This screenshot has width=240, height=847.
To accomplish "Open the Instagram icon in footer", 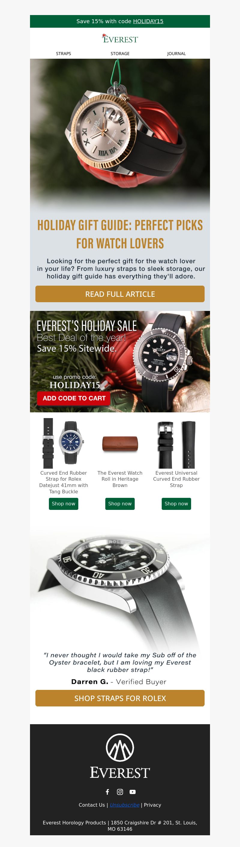I will coord(120,792).
